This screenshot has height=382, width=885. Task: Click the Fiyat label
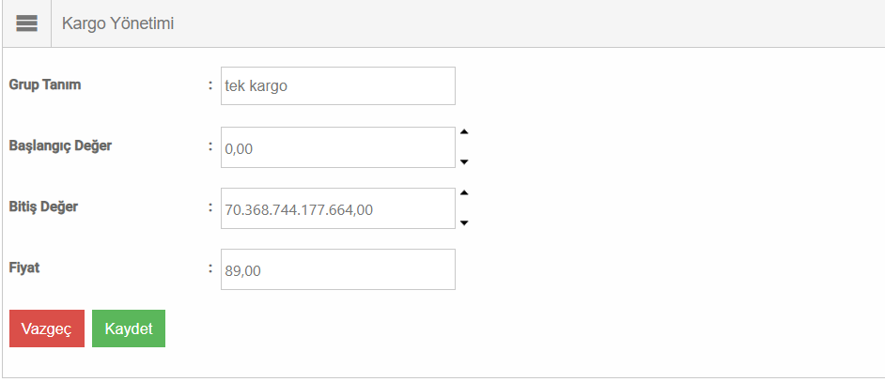click(24, 267)
